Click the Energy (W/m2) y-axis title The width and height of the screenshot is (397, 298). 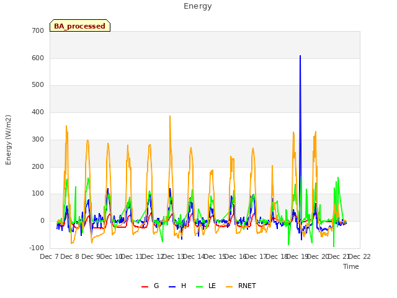[x=8, y=140]
